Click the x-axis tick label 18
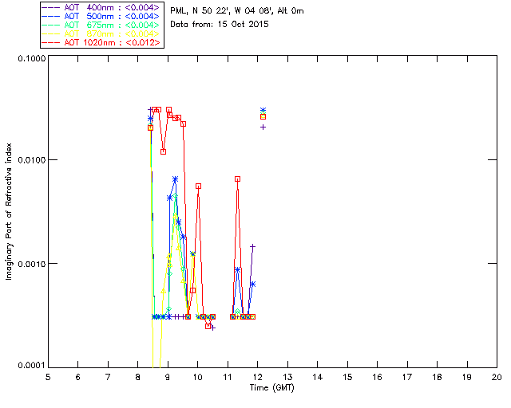Image resolution: width=511 pixels, height=408 pixels. 437,377
